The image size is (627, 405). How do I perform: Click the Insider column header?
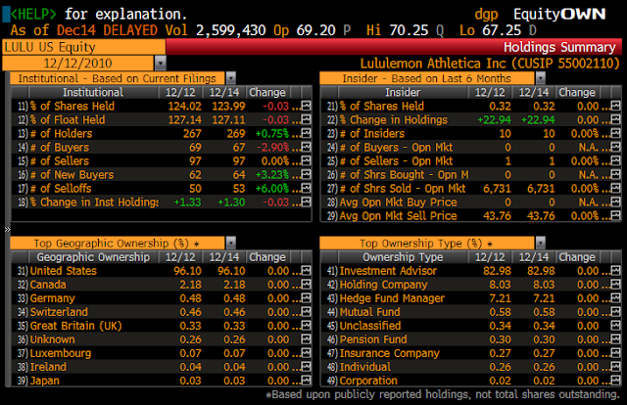click(403, 92)
